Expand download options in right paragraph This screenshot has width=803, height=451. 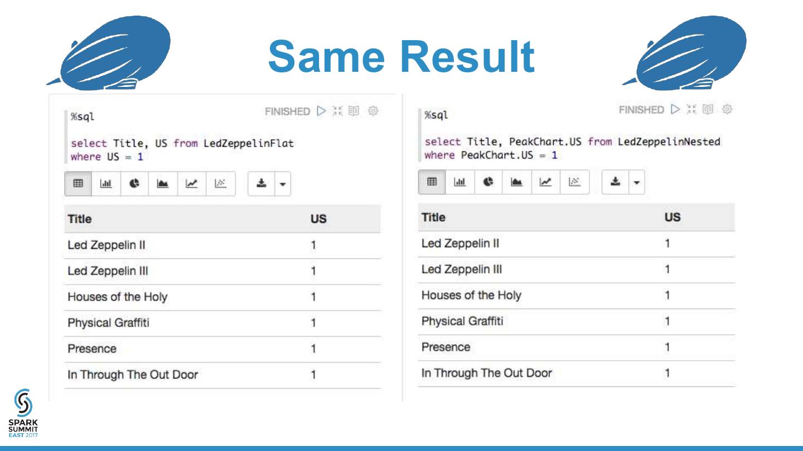click(x=636, y=182)
